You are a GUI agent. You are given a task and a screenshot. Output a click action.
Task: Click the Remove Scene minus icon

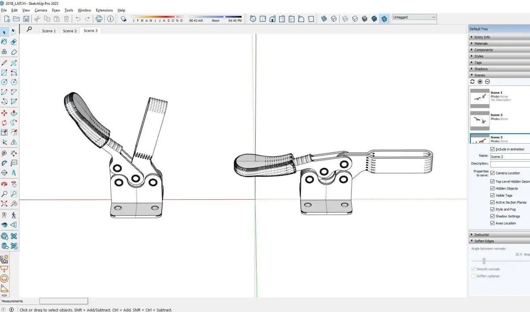pyautogui.click(x=488, y=82)
